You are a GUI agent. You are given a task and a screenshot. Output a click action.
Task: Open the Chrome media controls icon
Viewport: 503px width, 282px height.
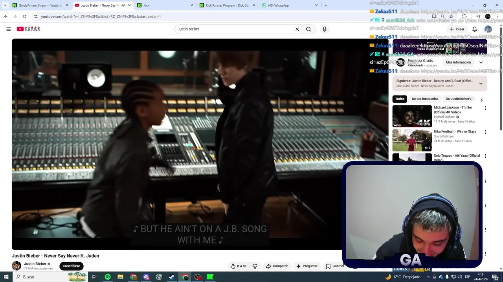478,16
